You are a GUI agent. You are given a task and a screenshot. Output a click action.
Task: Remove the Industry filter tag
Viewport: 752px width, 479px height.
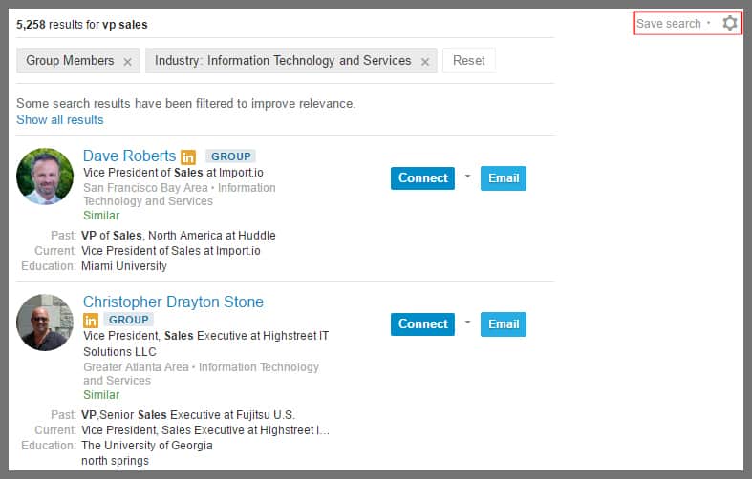click(425, 61)
